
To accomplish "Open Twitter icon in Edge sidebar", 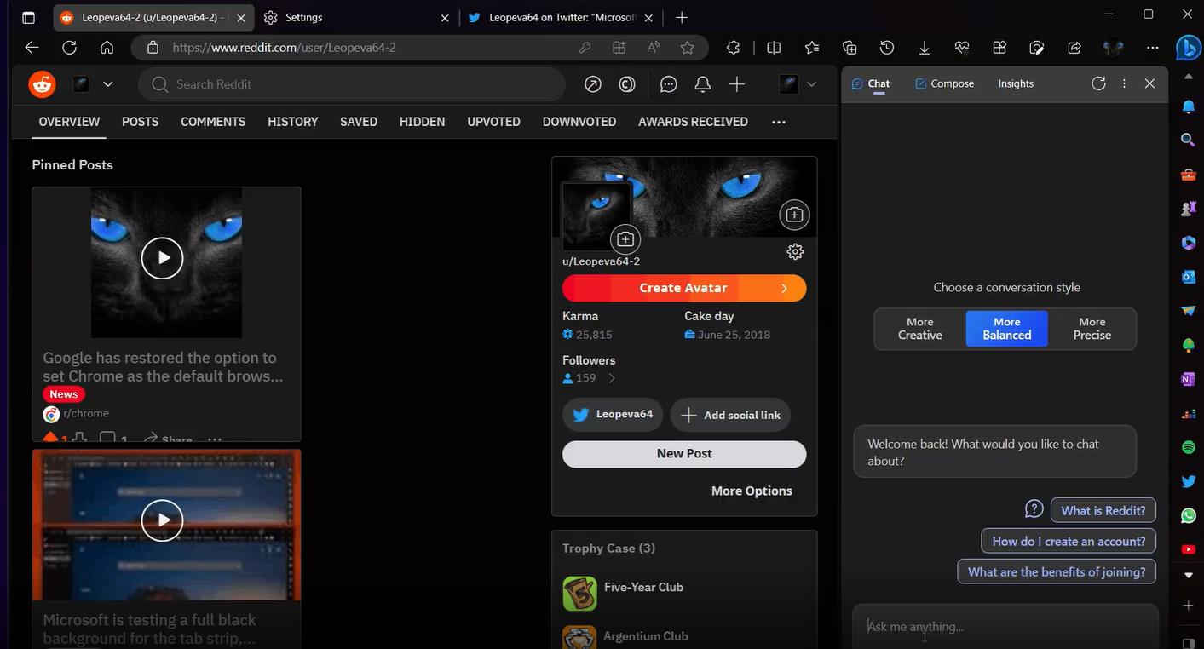I will pyautogui.click(x=1189, y=481).
